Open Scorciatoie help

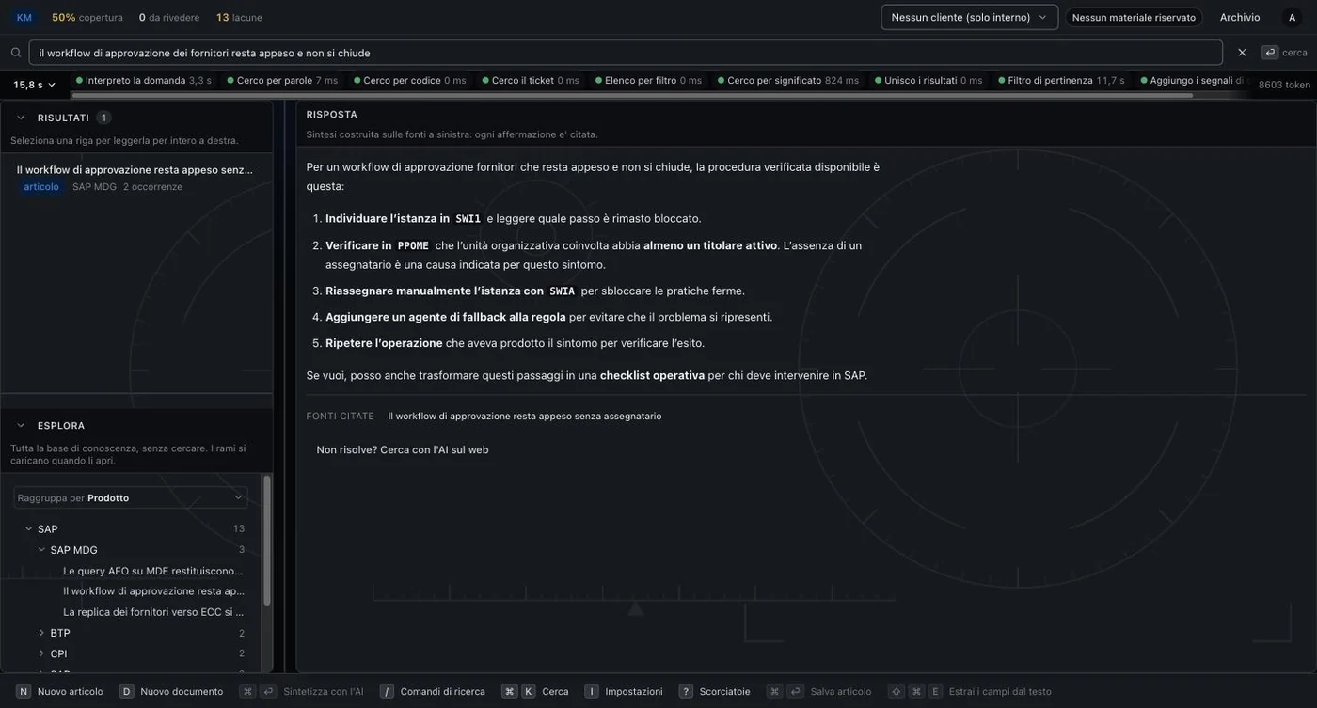(715, 691)
